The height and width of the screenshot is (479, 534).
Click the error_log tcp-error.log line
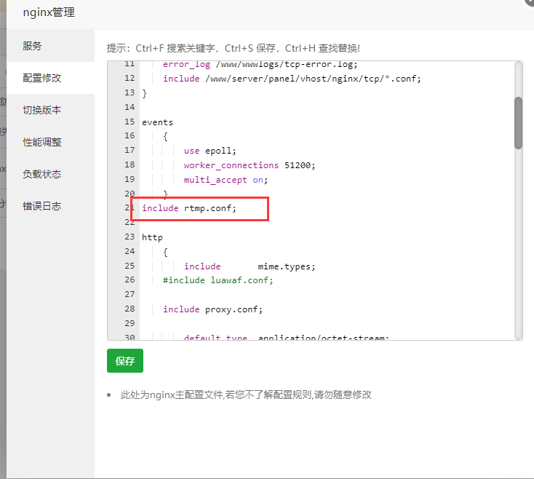tap(260, 64)
